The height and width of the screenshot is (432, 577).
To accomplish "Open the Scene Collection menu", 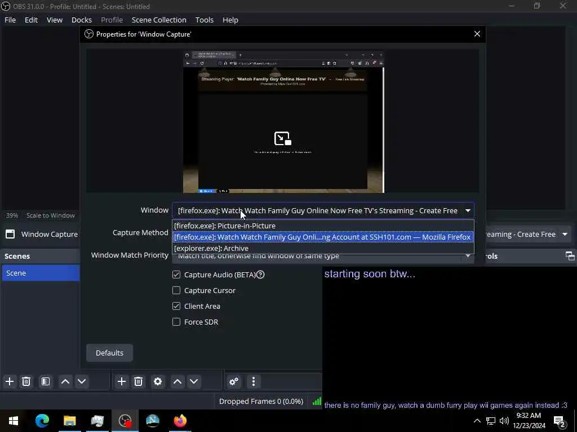I will pos(159,20).
